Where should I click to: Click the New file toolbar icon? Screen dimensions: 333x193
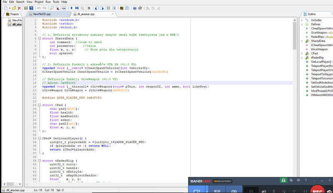[x=6, y=8]
